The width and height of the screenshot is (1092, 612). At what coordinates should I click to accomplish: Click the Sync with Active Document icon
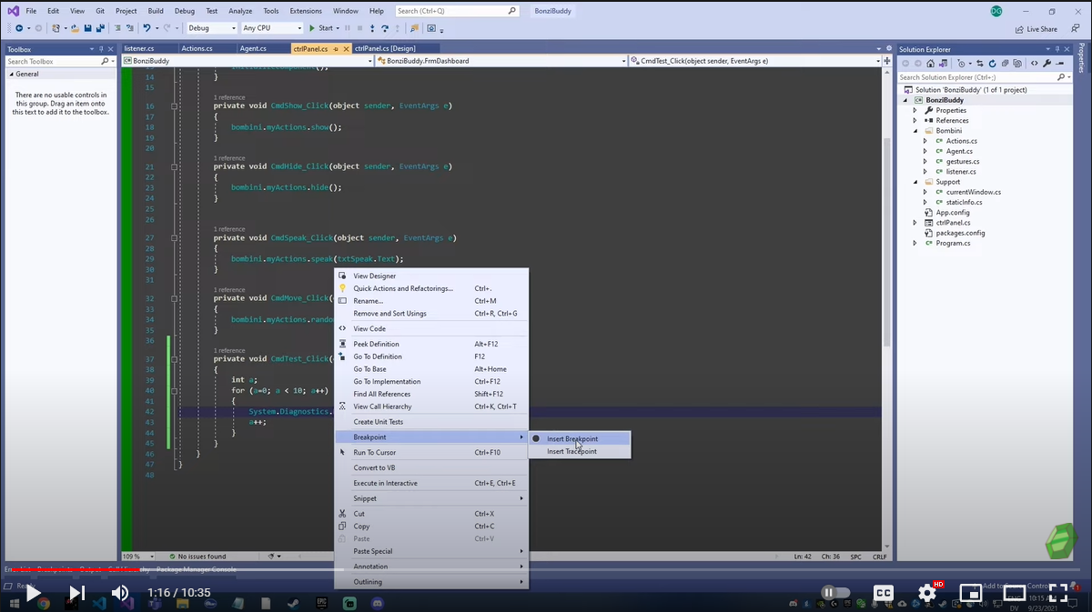[x=979, y=64]
